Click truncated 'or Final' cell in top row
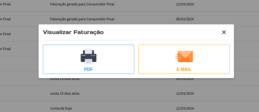The image size is (259, 112). pos(5,4)
